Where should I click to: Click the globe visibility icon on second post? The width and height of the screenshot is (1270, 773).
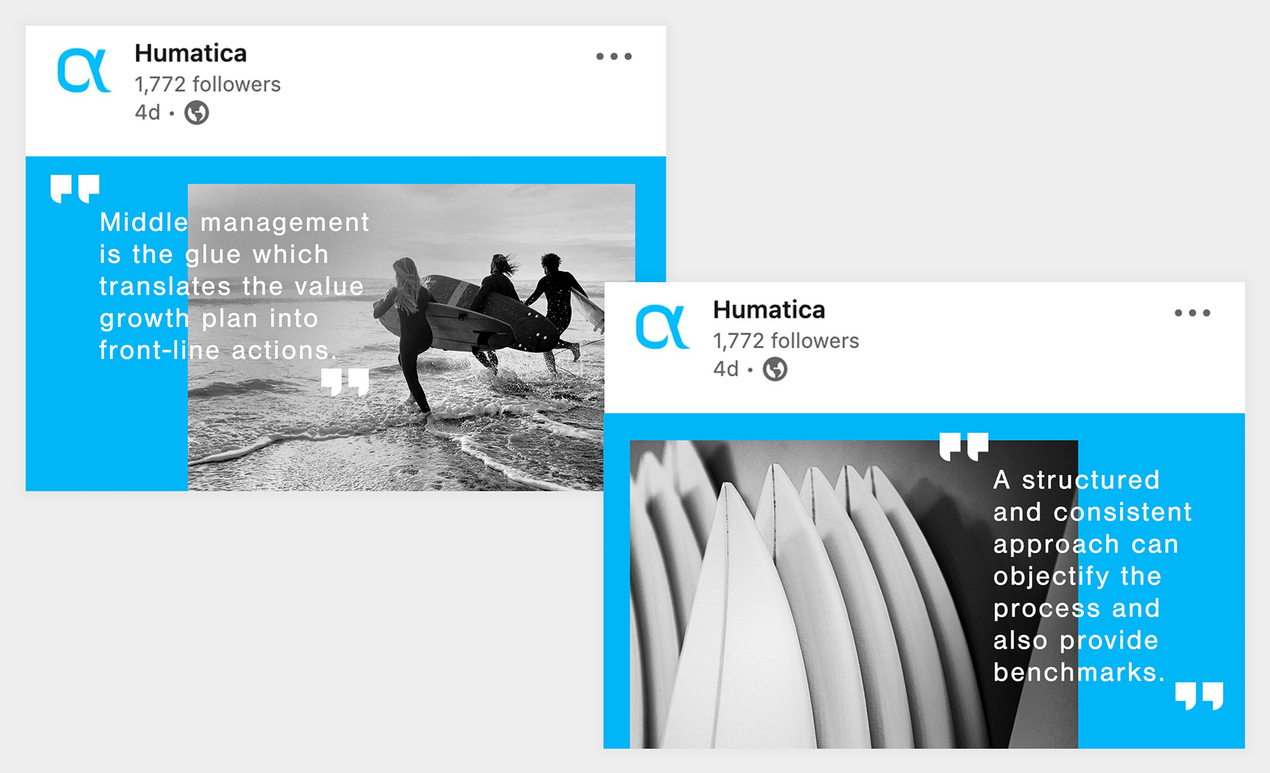tap(775, 369)
